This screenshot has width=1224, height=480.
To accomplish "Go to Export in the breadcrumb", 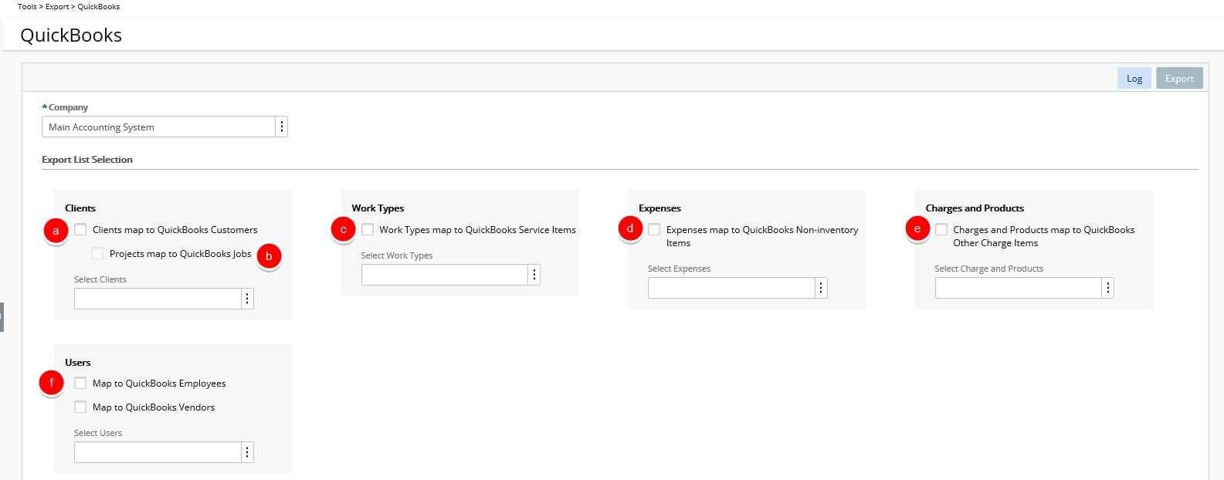I will pyautogui.click(x=57, y=6).
